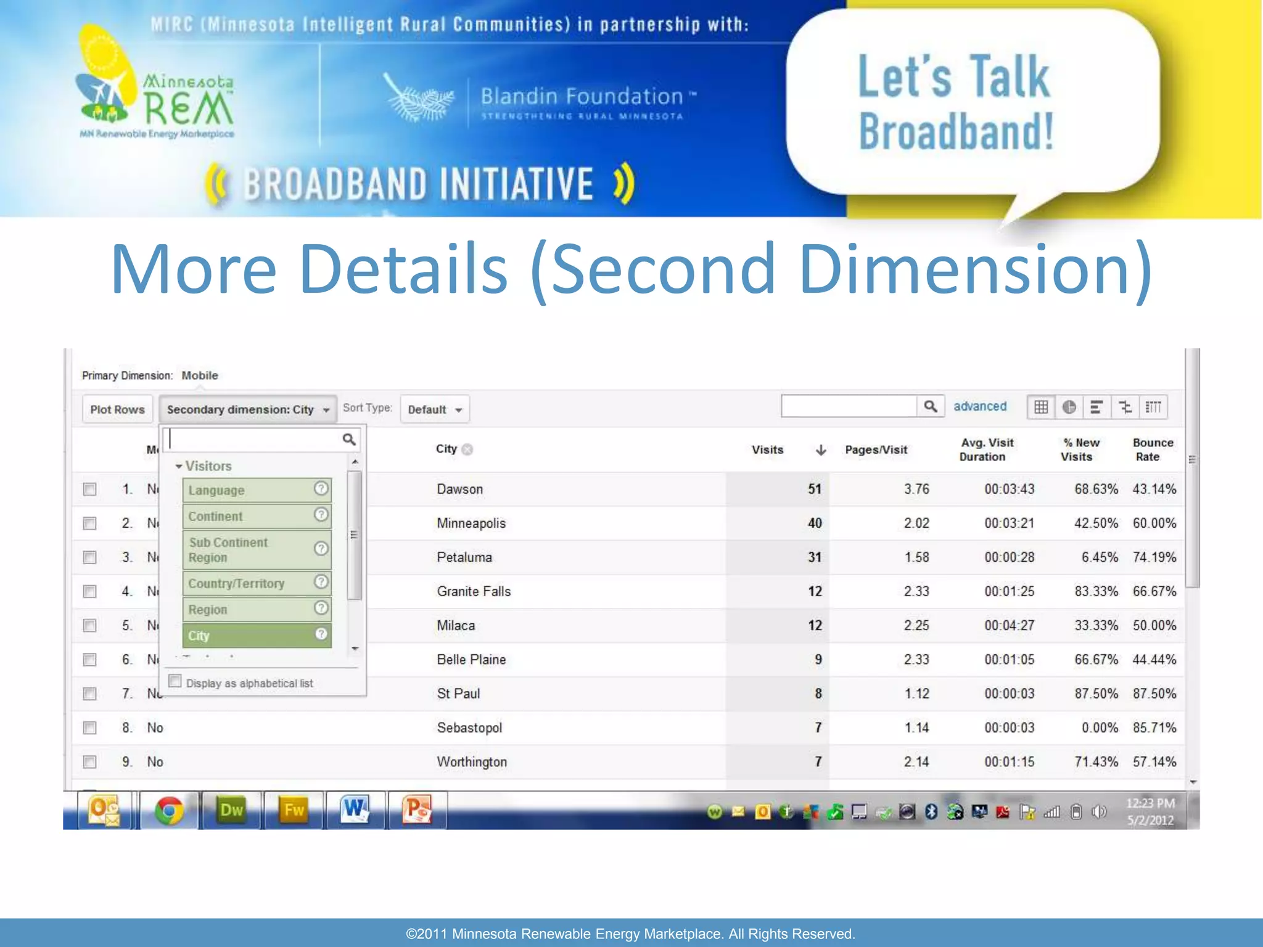Screen dimensions: 1263x947
Task: Select Sub Continent Region in dimension list
Action: coord(257,550)
